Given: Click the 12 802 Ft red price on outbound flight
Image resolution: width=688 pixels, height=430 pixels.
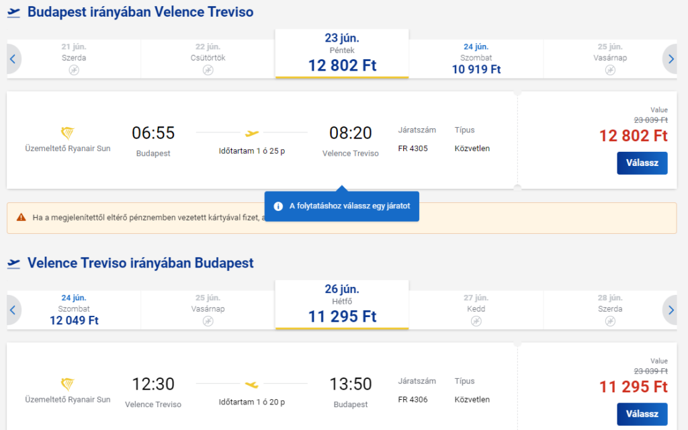Looking at the screenshot, I should [x=633, y=136].
